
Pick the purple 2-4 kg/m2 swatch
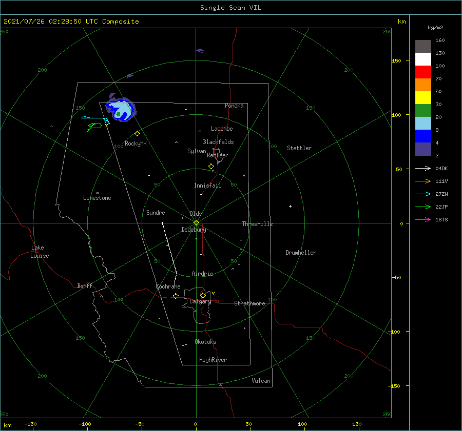(x=423, y=149)
